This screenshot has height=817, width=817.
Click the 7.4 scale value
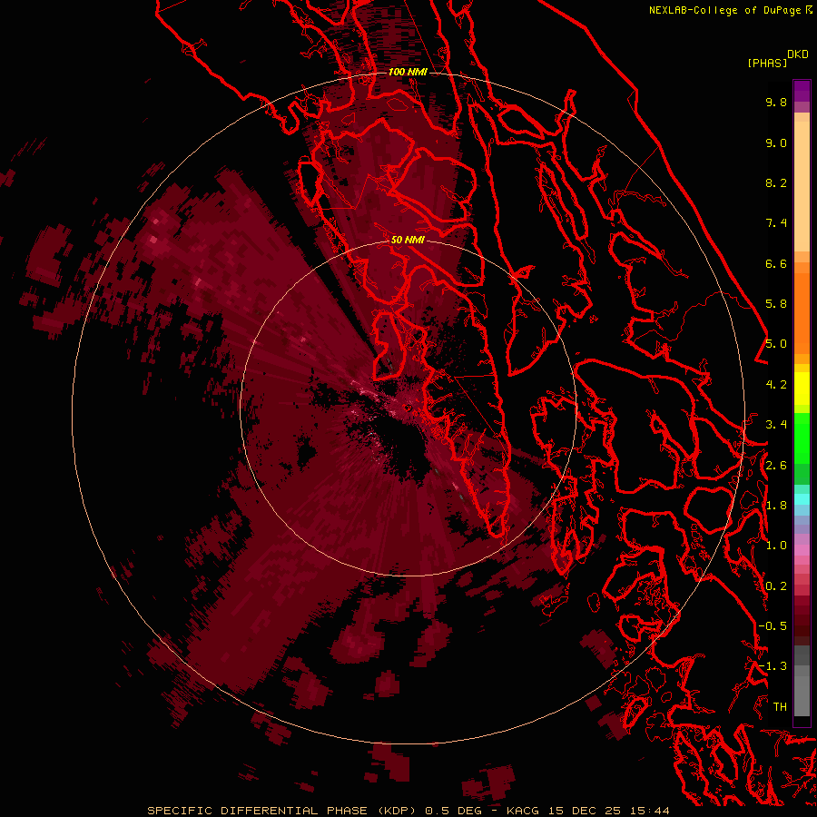pos(776,223)
